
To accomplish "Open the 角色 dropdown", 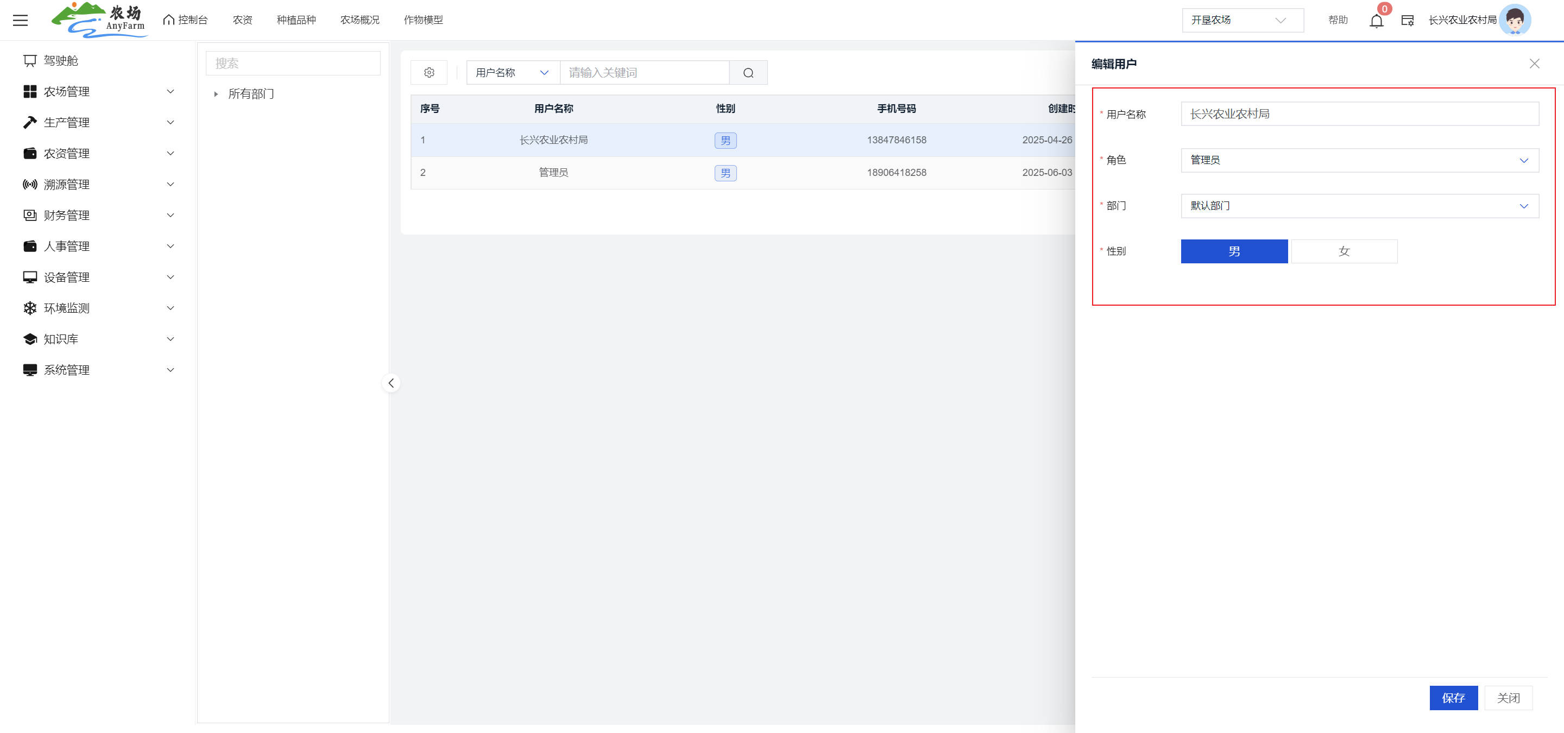I will click(x=1359, y=160).
